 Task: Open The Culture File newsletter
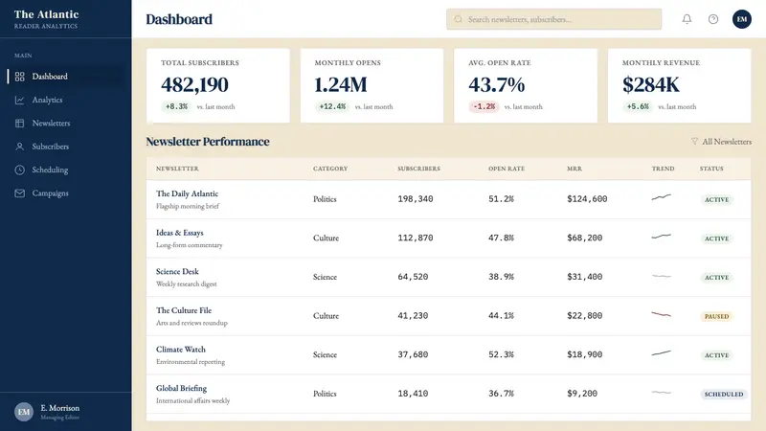pyautogui.click(x=184, y=310)
